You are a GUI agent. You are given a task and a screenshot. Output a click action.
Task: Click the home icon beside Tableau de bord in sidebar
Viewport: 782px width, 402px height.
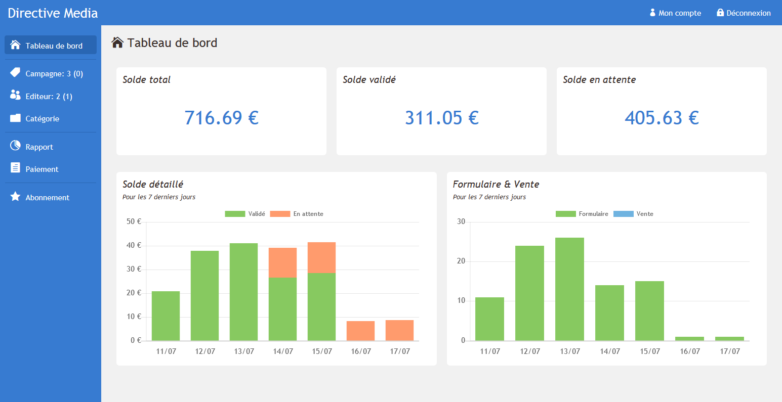[15, 45]
